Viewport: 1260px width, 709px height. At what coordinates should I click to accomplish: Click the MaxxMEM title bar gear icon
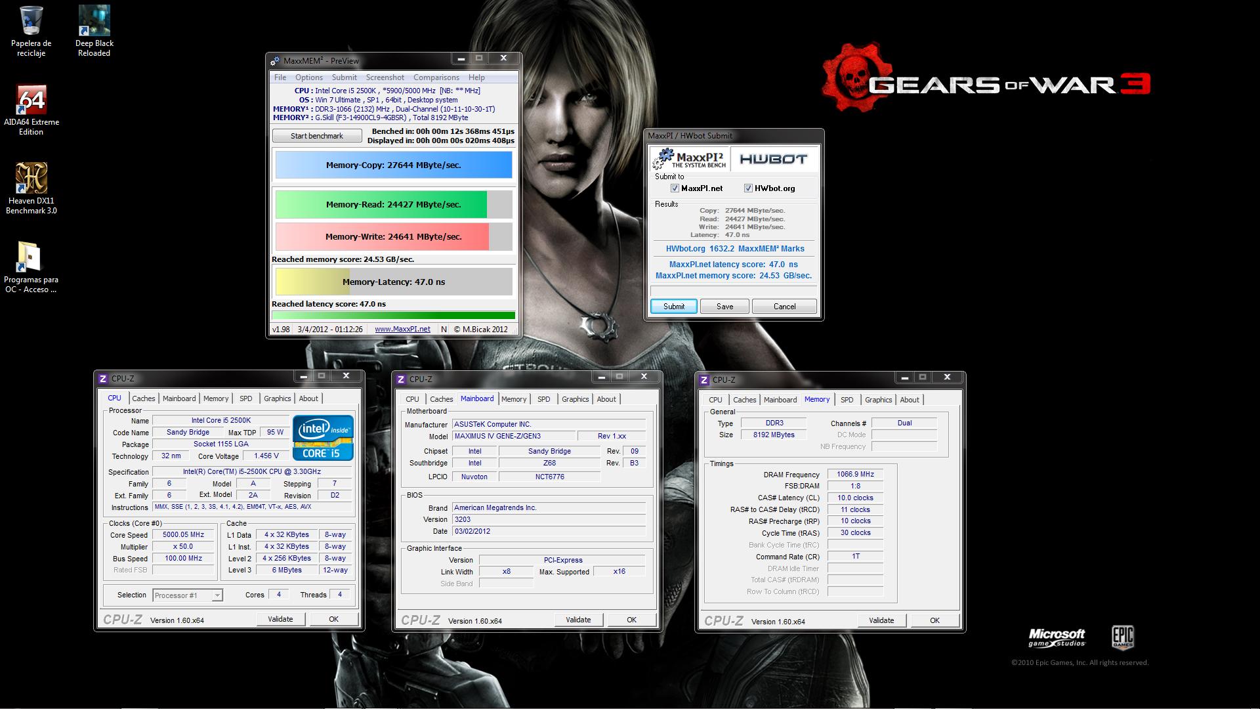tap(276, 60)
